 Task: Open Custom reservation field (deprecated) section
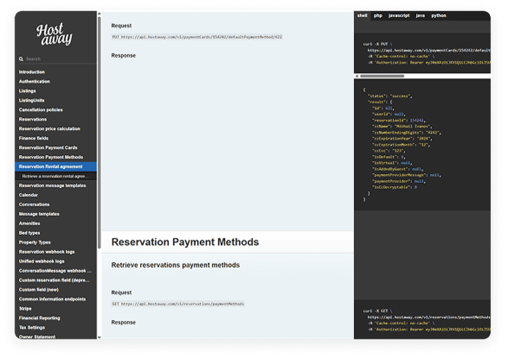point(54,280)
